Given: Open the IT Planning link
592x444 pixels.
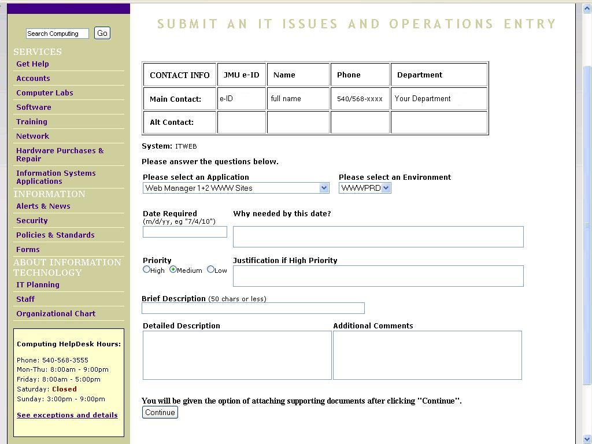Looking at the screenshot, I should (38, 284).
